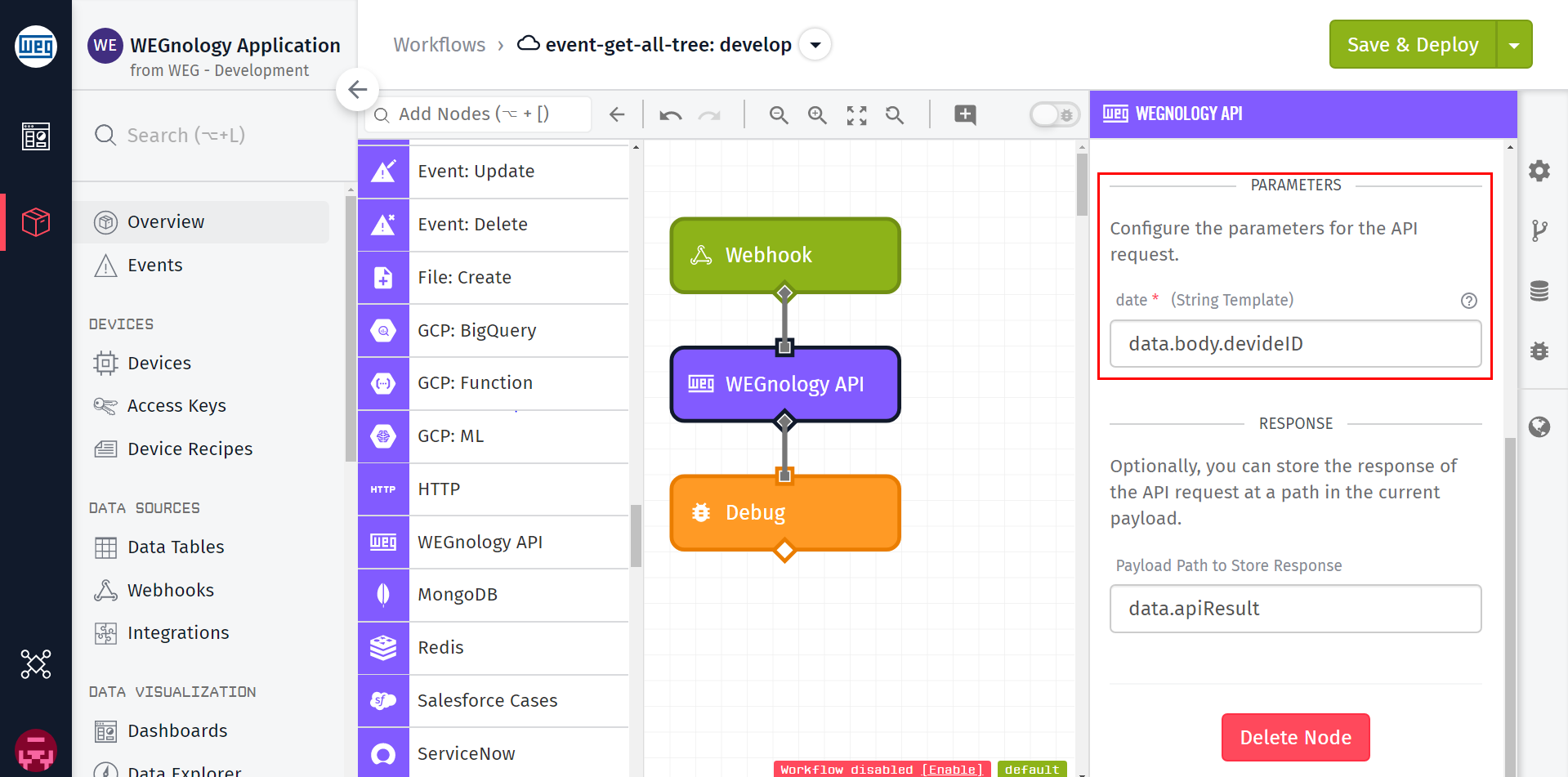The height and width of the screenshot is (777, 1568).
Task: Click the Payload Path to Store Response field
Action: (x=1295, y=609)
